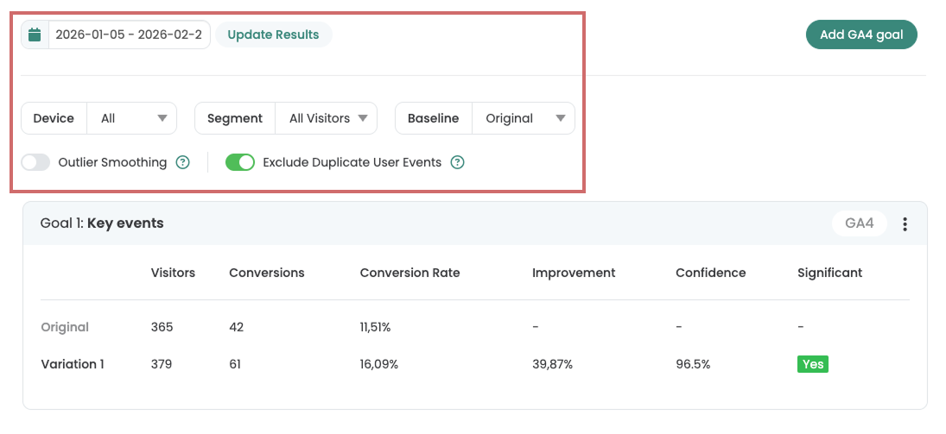Click the Update Results button
Screen dimensions: 946x434
coord(273,35)
